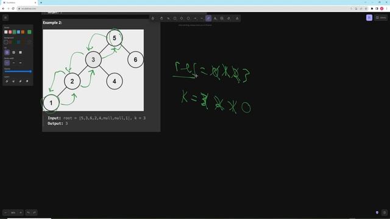
Task: Choose the blue stroke color swatch
Action: pos(19,32)
